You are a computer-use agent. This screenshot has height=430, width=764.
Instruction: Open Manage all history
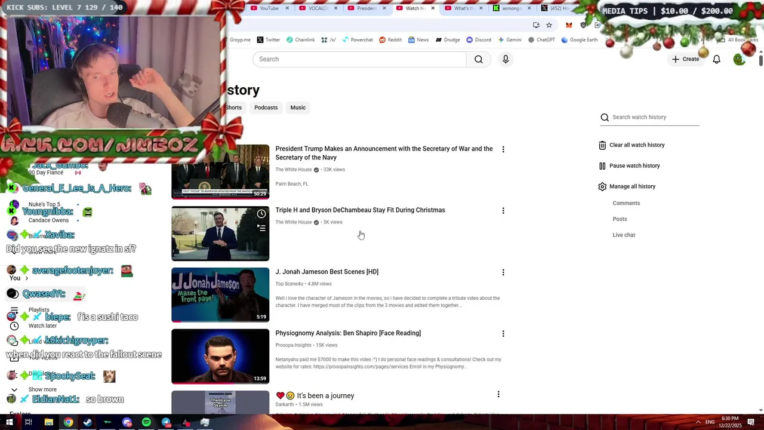pyautogui.click(x=627, y=186)
